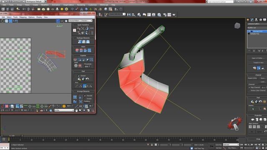Click the lock selection icon in UV editor
This screenshot has width=267, height=150.
click(37, 110)
